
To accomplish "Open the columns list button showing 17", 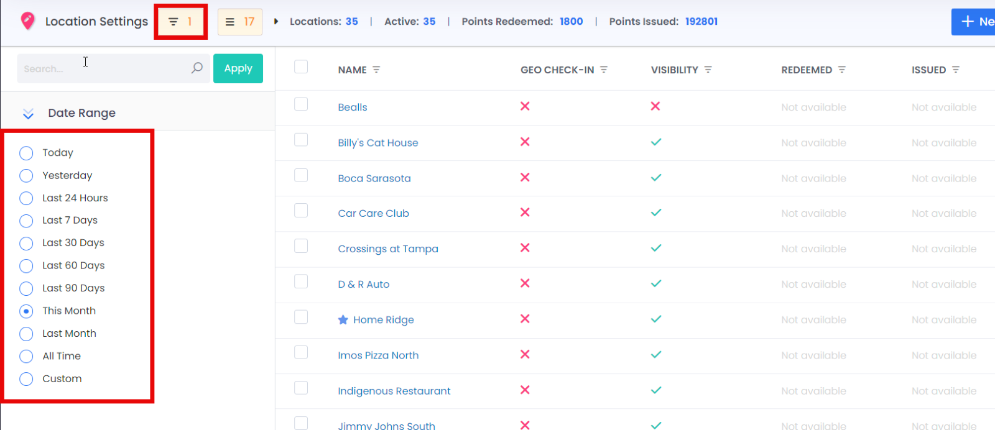I will click(x=240, y=22).
